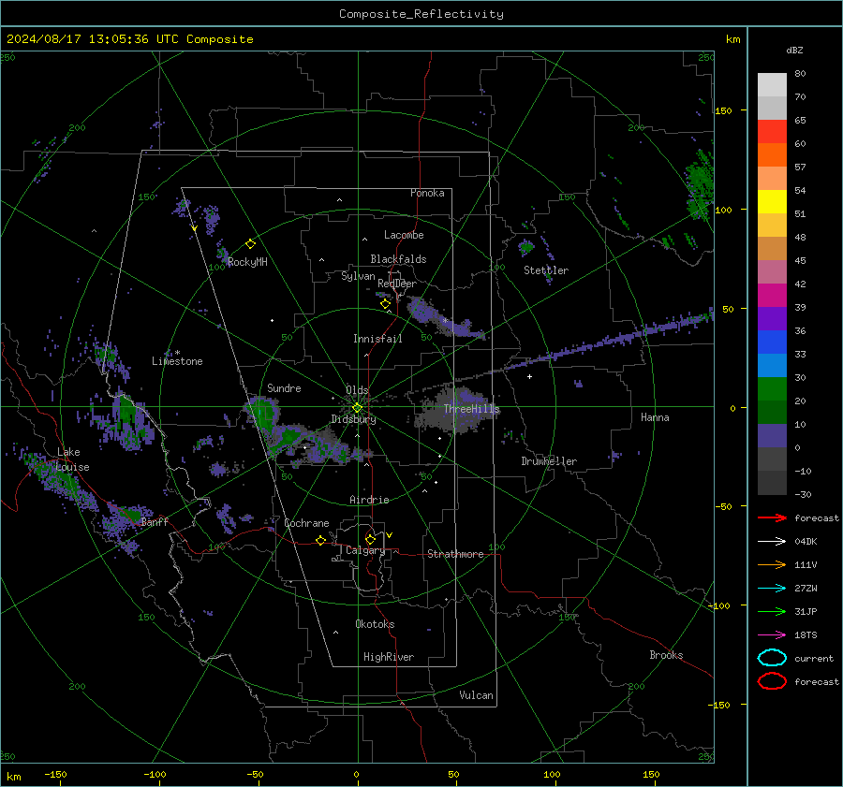
Task: Click the Sundre city label
Action: tap(284, 387)
